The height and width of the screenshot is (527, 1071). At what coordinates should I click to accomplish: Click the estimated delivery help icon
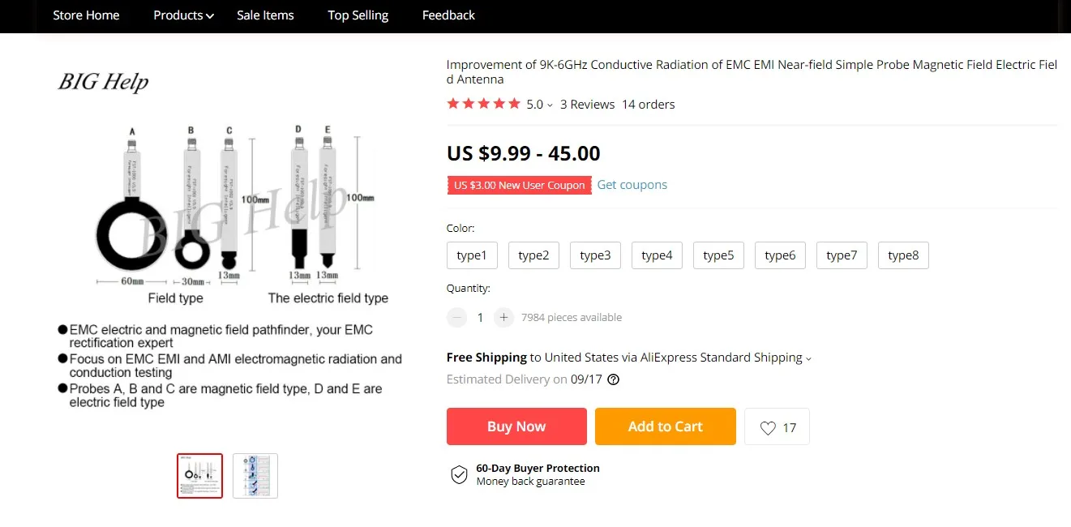(x=614, y=379)
